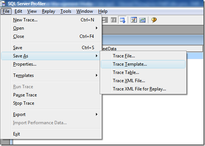Expand the Save As submenu entry

pos(51,56)
